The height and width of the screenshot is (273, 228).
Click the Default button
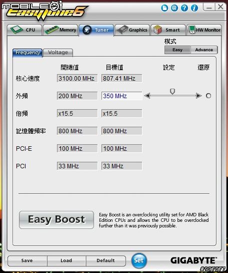pos(105,260)
